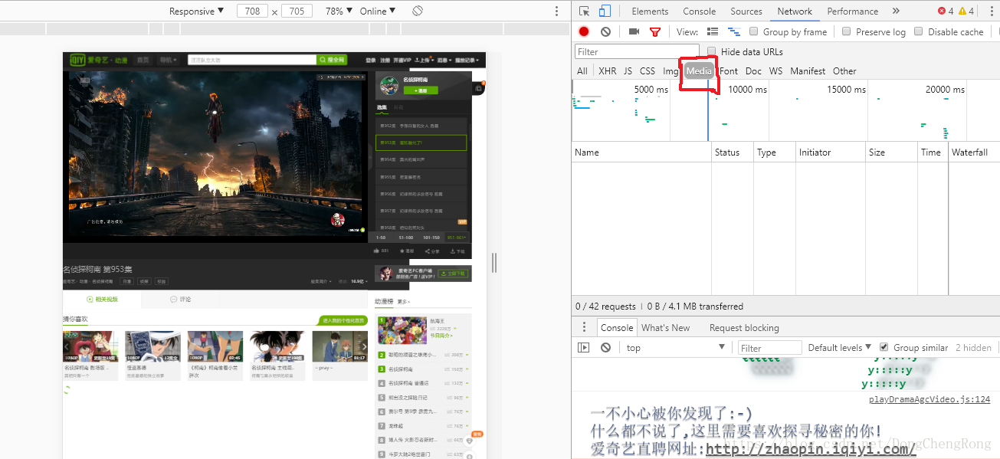Open the device toolbar more options menu

pyautogui.click(x=557, y=11)
